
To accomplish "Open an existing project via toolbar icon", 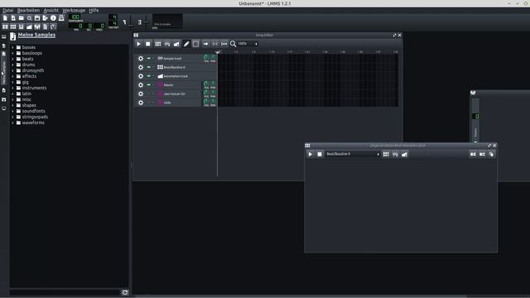I will pos(22,18).
